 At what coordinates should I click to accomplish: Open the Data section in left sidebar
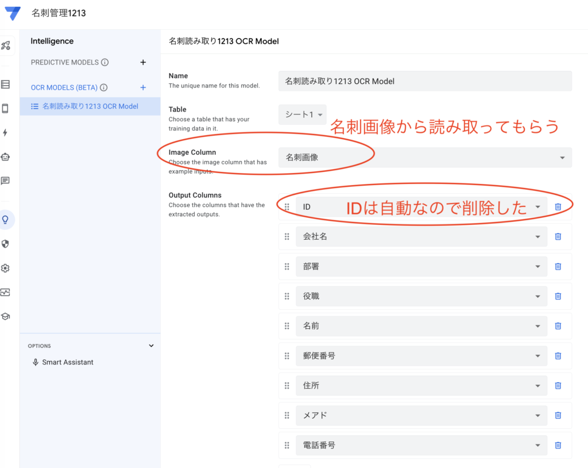pos(6,85)
